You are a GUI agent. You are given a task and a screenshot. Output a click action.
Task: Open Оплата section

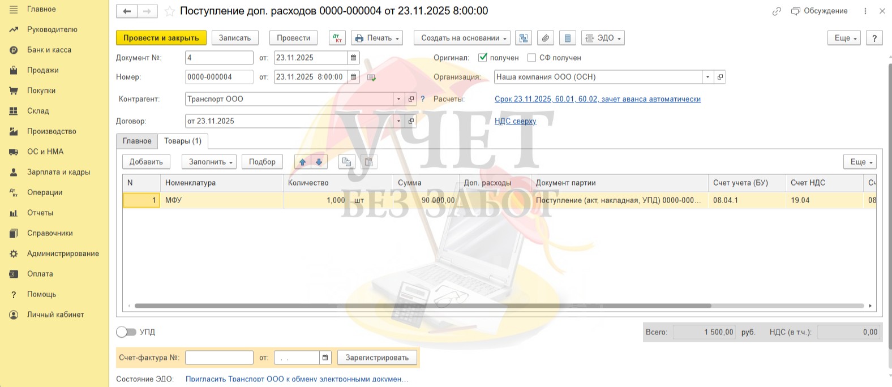pos(40,274)
